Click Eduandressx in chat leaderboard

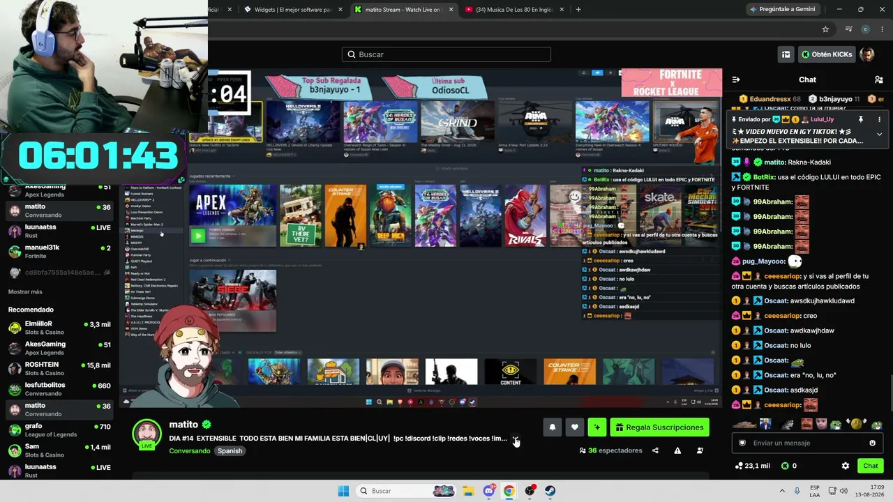click(x=770, y=99)
